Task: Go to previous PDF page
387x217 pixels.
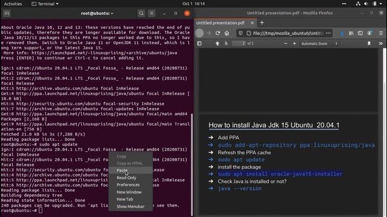Action: click(218, 43)
